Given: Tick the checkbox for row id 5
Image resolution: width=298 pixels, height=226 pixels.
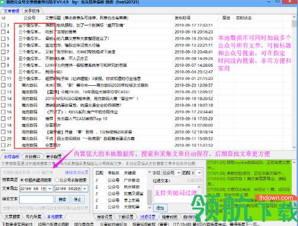Looking at the screenshot, I should coord(3,39).
